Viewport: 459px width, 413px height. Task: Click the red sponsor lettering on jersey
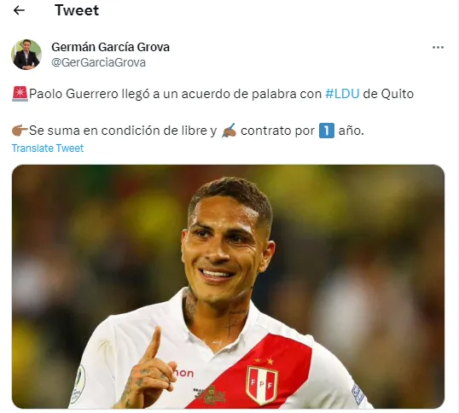pyautogui.click(x=183, y=373)
